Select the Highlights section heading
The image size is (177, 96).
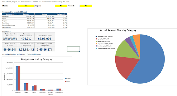click(x=6, y=31)
